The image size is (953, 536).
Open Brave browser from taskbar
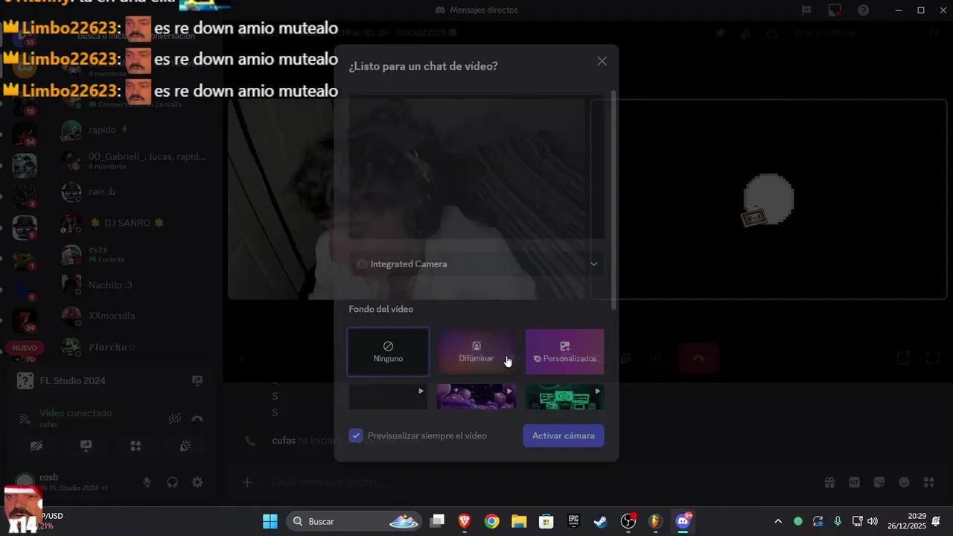(x=465, y=521)
